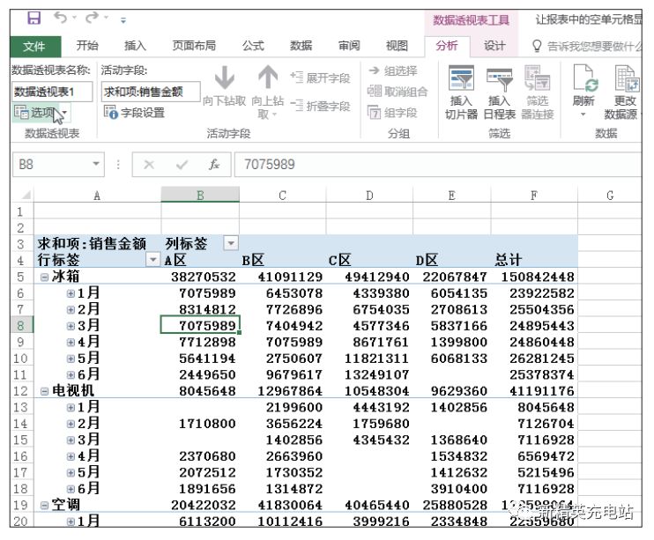The image size is (654, 540).
Task: Open the 文件 tab
Action: click(35, 46)
